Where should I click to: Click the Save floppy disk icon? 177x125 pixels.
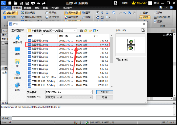[x=21, y=3]
